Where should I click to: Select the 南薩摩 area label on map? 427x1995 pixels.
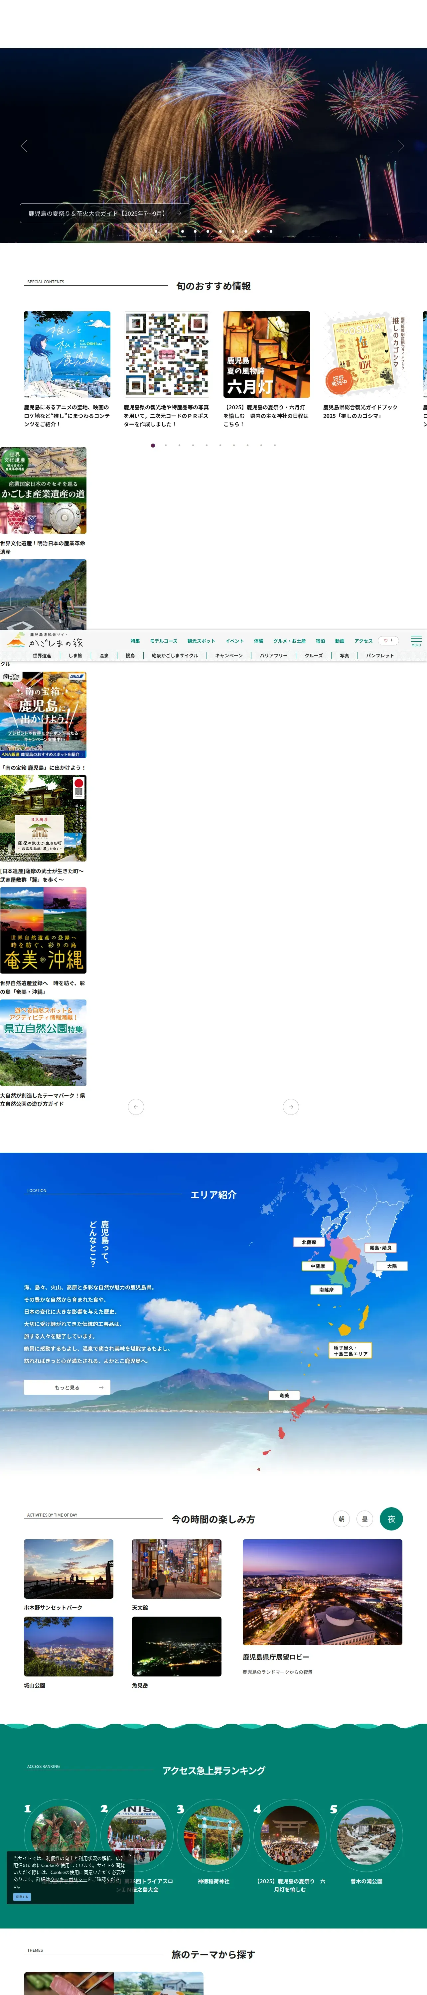pyautogui.click(x=326, y=1289)
